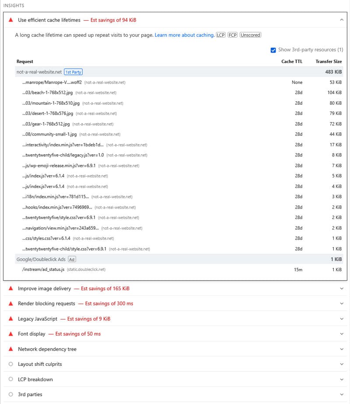Toggle the LCP filter chip
The width and height of the screenshot is (350, 404).
220,35
